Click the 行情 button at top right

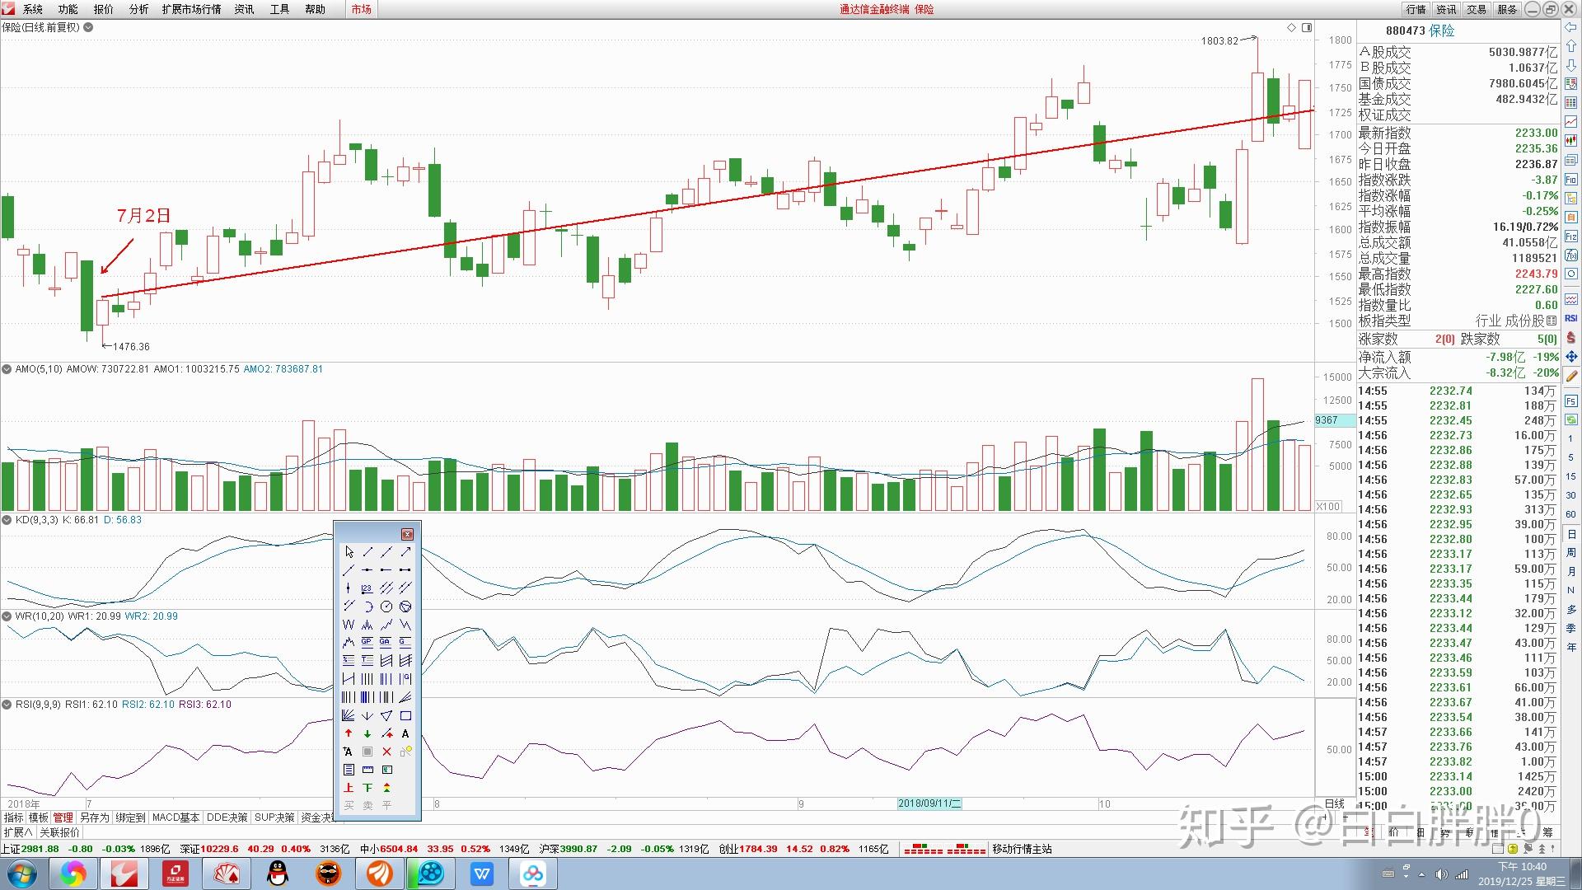pos(1416,9)
